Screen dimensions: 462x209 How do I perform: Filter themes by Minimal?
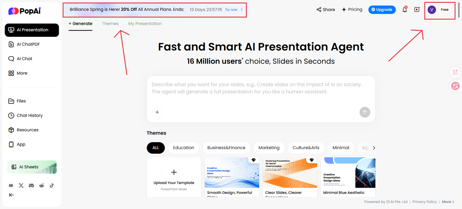pos(341,148)
